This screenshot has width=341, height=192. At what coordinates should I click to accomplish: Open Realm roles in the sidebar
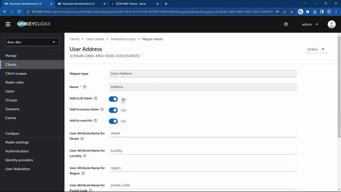(x=32, y=83)
